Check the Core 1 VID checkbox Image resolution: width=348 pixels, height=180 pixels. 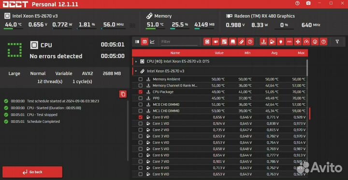coord(141,123)
